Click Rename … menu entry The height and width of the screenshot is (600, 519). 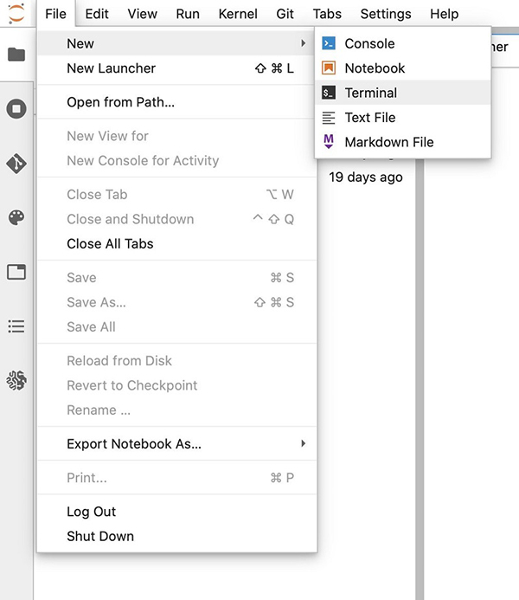click(x=177, y=410)
